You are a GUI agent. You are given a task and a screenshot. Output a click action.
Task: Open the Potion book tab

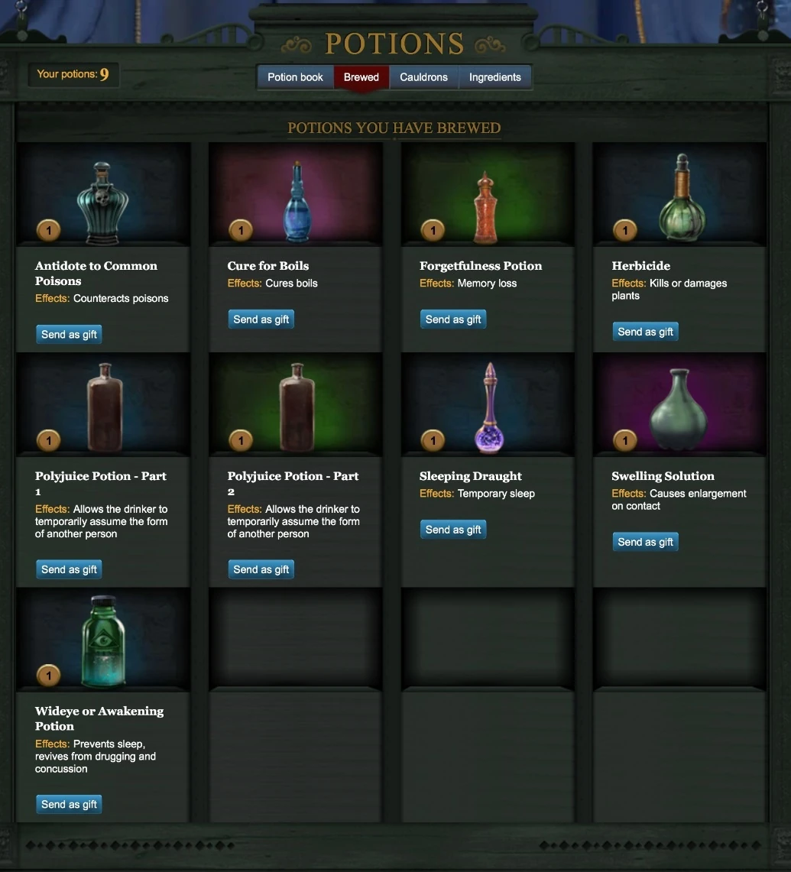[295, 77]
